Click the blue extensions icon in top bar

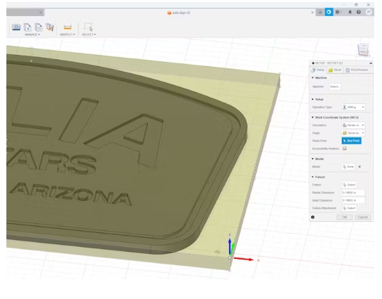coord(328,12)
